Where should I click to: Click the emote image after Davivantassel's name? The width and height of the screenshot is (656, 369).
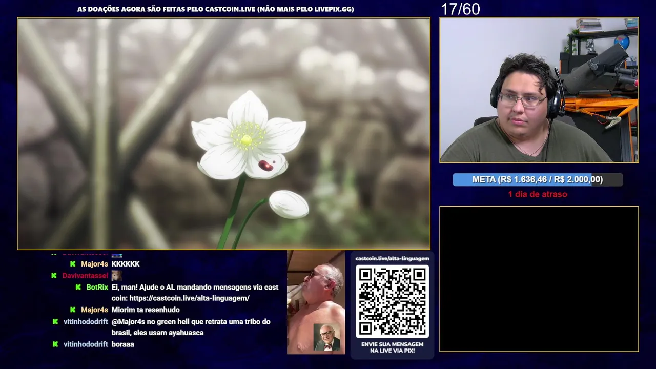pos(116,276)
